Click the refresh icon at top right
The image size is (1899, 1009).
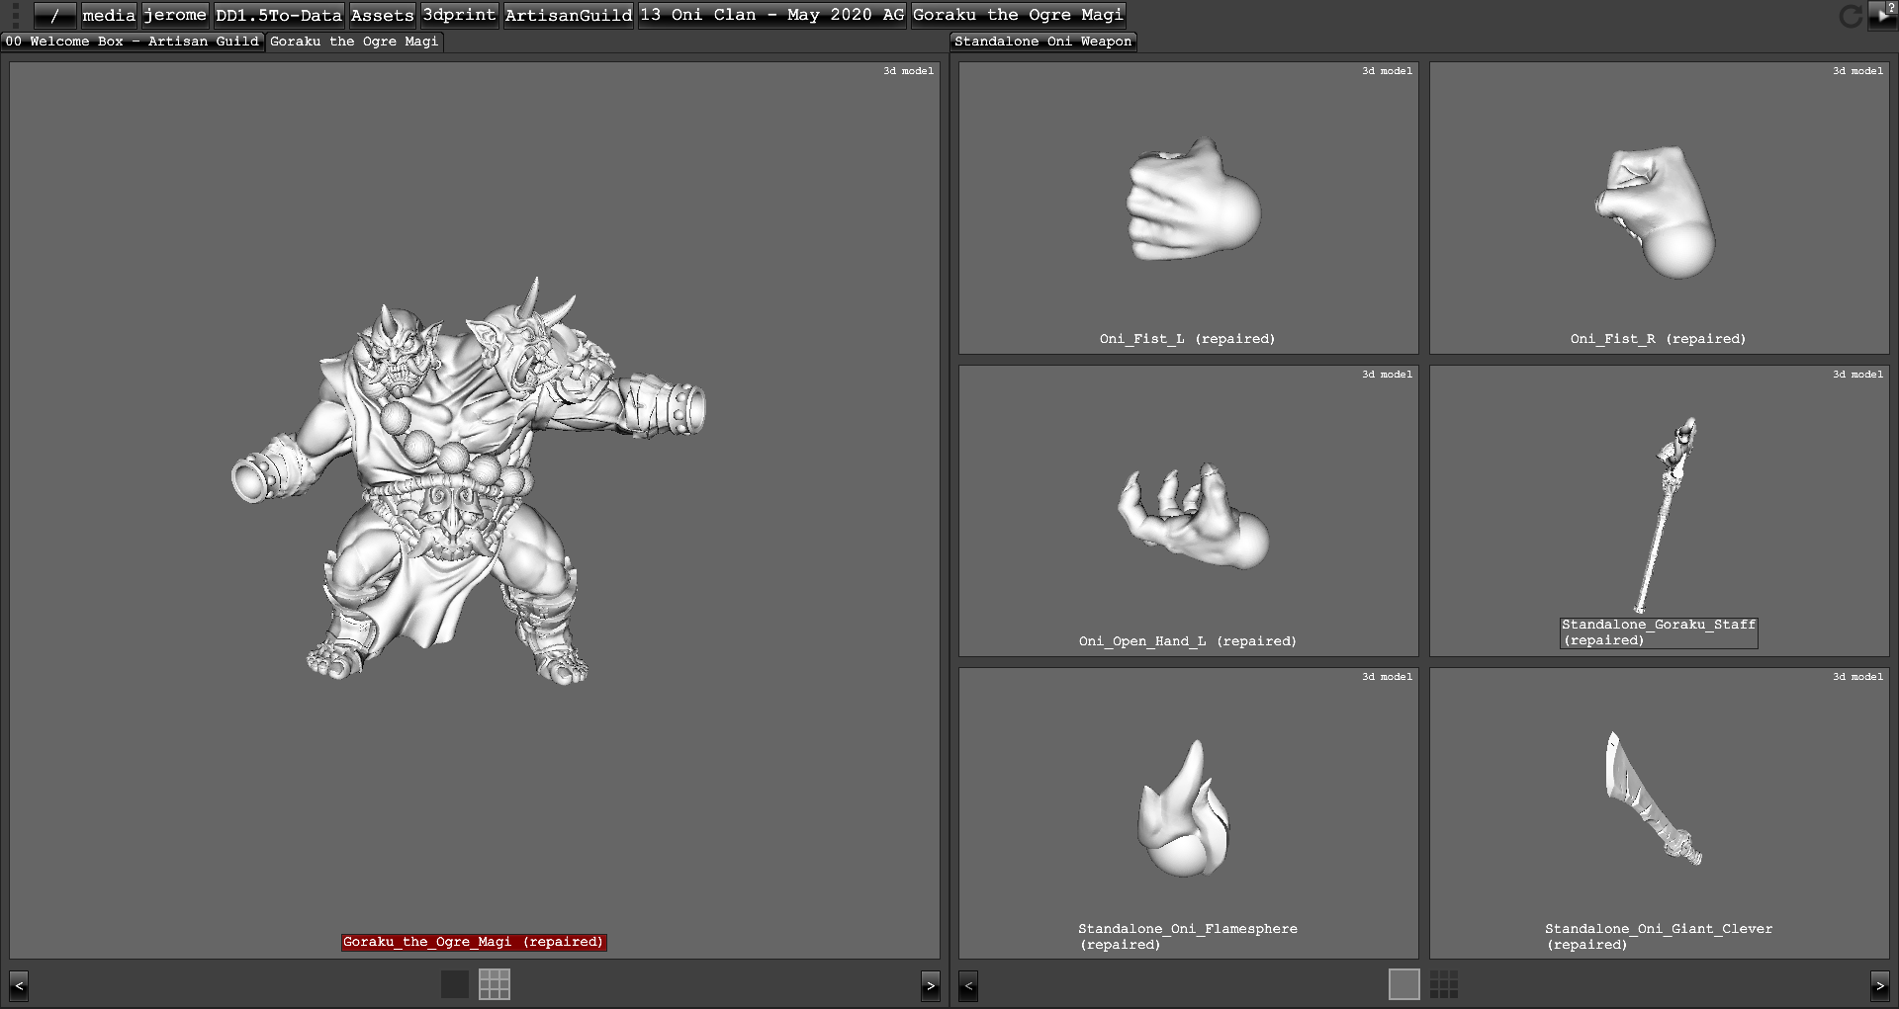[1850, 16]
